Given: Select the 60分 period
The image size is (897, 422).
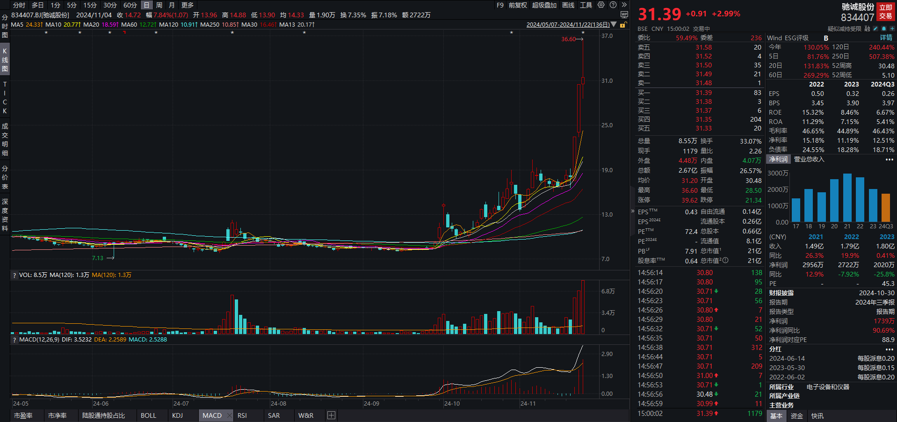Looking at the screenshot, I should click(130, 5).
